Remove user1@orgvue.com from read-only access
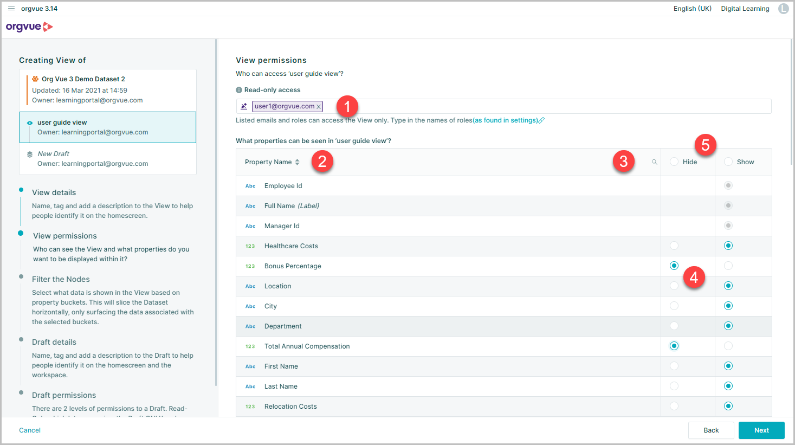The height and width of the screenshot is (445, 795). pyautogui.click(x=319, y=107)
